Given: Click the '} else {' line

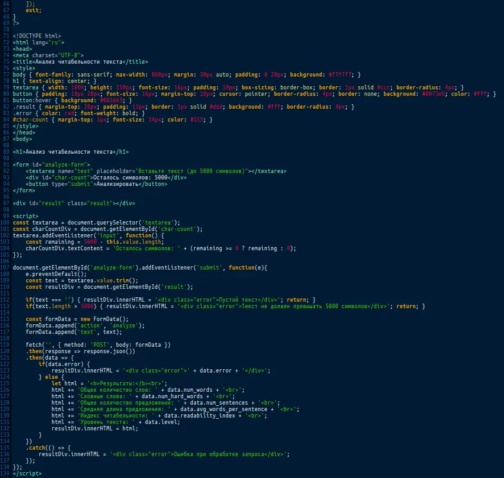Looking at the screenshot, I should [52, 377].
